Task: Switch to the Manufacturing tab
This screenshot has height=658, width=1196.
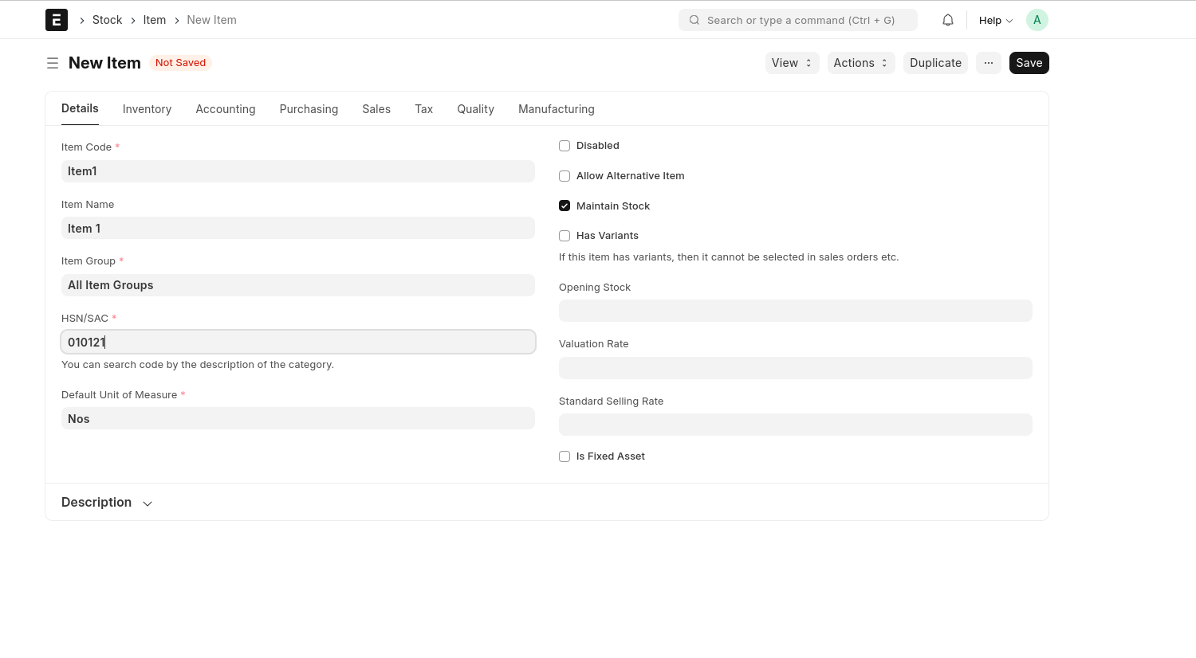Action: point(556,109)
